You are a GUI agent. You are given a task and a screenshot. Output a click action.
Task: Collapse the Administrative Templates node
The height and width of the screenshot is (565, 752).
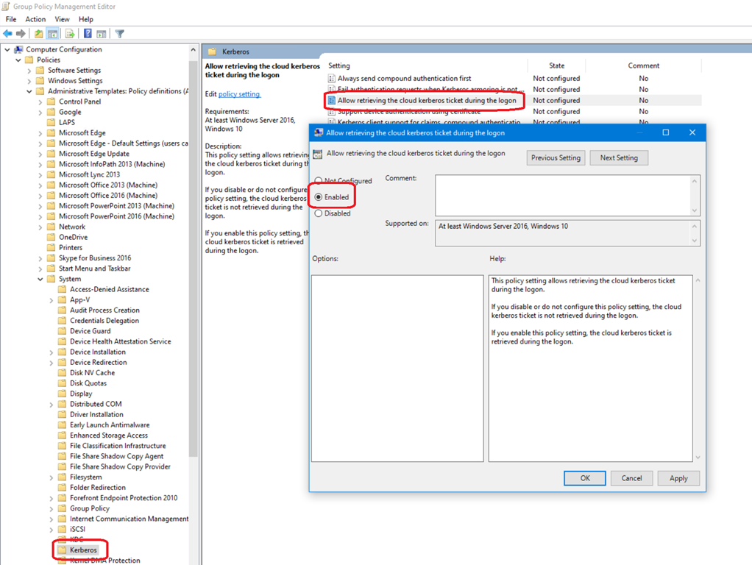(x=29, y=91)
